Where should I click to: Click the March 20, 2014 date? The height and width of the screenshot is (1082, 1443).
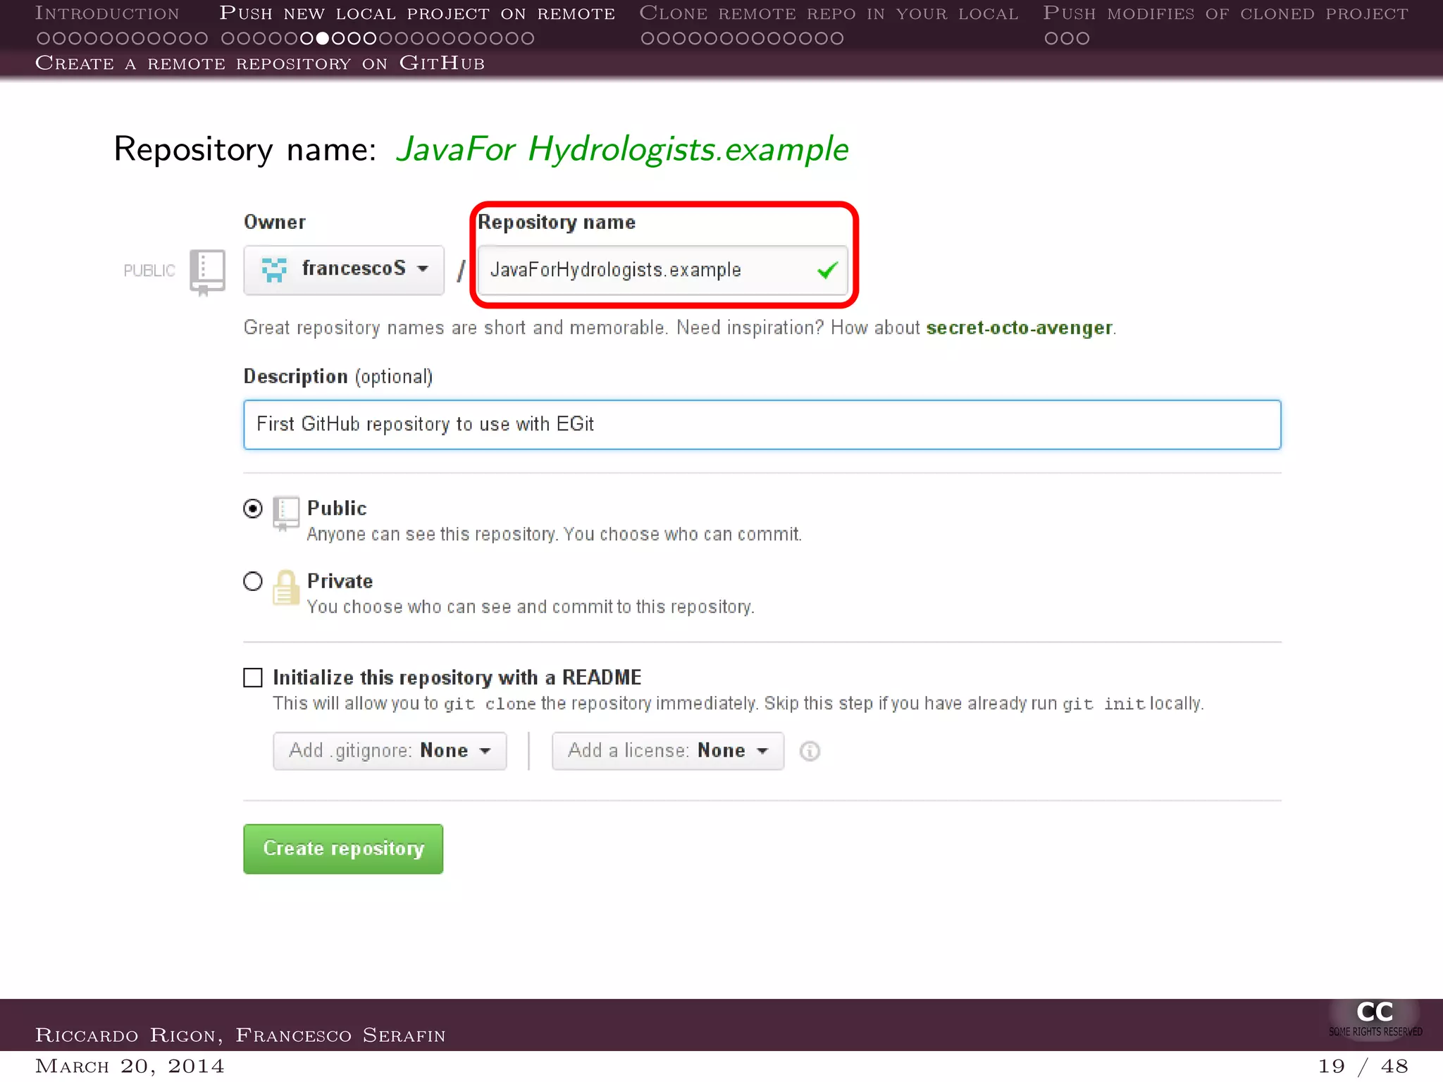(130, 1067)
